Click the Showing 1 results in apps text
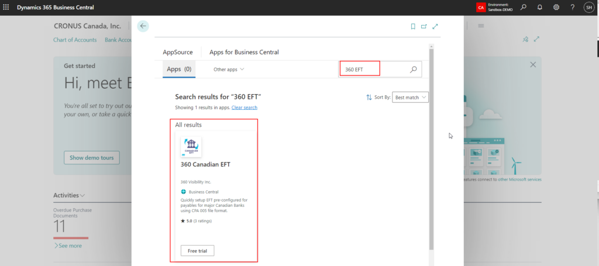The height and width of the screenshot is (266, 599). point(202,108)
